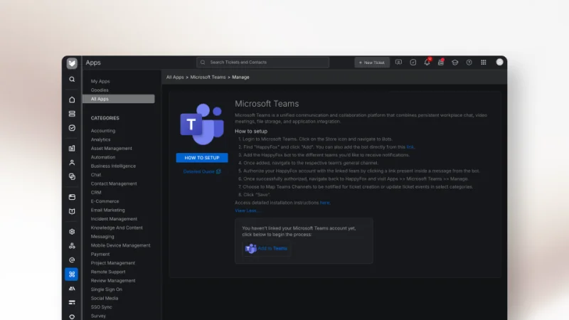
Task: Select My Apps in the side menu
Action: point(100,81)
